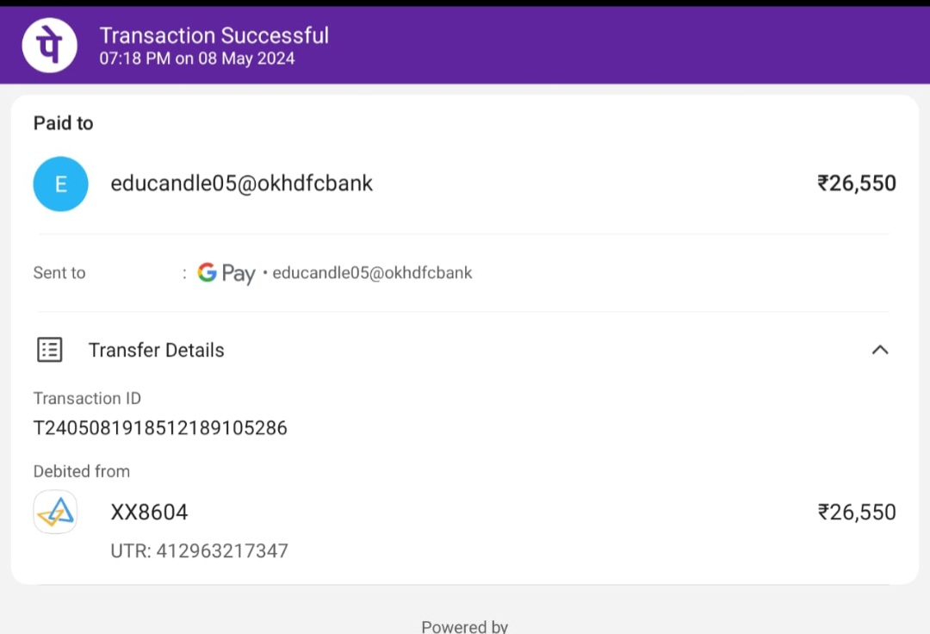Click the 'Transfer Details' section heading
Image resolution: width=930 pixels, height=634 pixels.
(x=156, y=351)
